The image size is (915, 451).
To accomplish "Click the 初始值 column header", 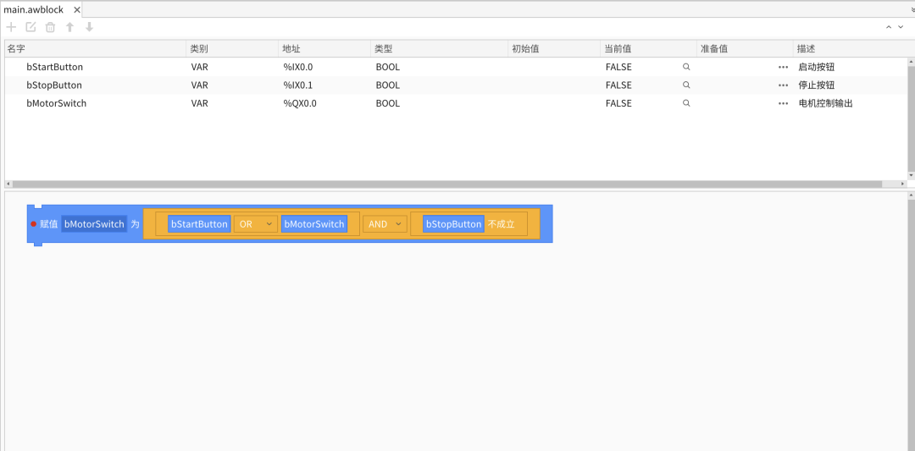I will (x=554, y=49).
